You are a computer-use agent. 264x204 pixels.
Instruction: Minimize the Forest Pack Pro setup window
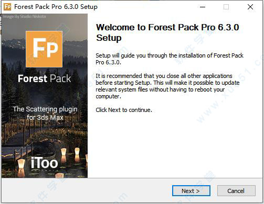pyautogui.click(x=203, y=7)
